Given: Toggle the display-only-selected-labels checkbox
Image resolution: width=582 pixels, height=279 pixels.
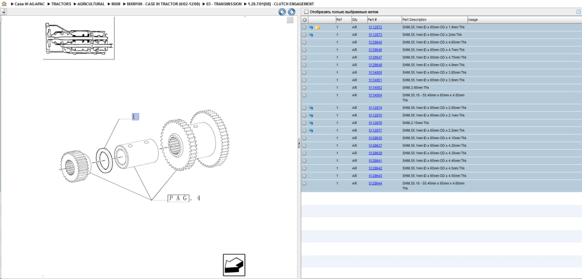Looking at the screenshot, I should (x=306, y=12).
